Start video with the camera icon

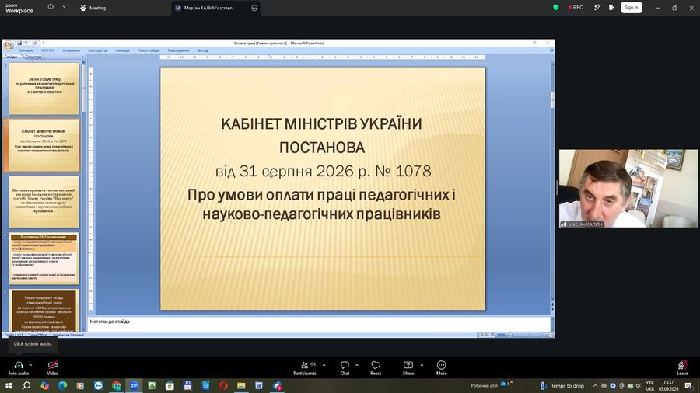(x=53, y=365)
